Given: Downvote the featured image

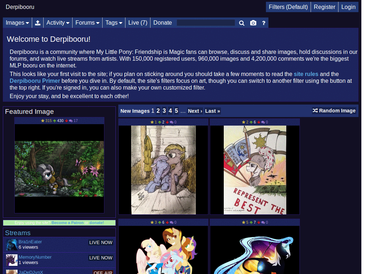Looking at the screenshot, I should [x=66, y=121].
